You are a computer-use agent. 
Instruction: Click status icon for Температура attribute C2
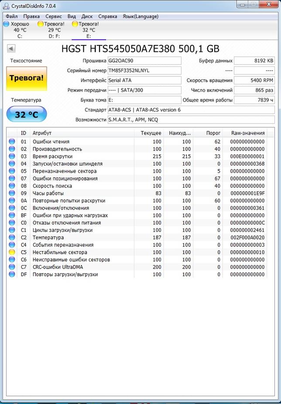tap(12, 237)
